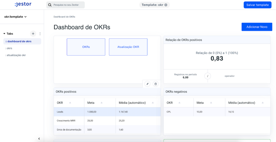The width and height of the screenshot is (276, 142).
Task: Sort OKRs positivos by Meta column
Action: click(x=101, y=103)
